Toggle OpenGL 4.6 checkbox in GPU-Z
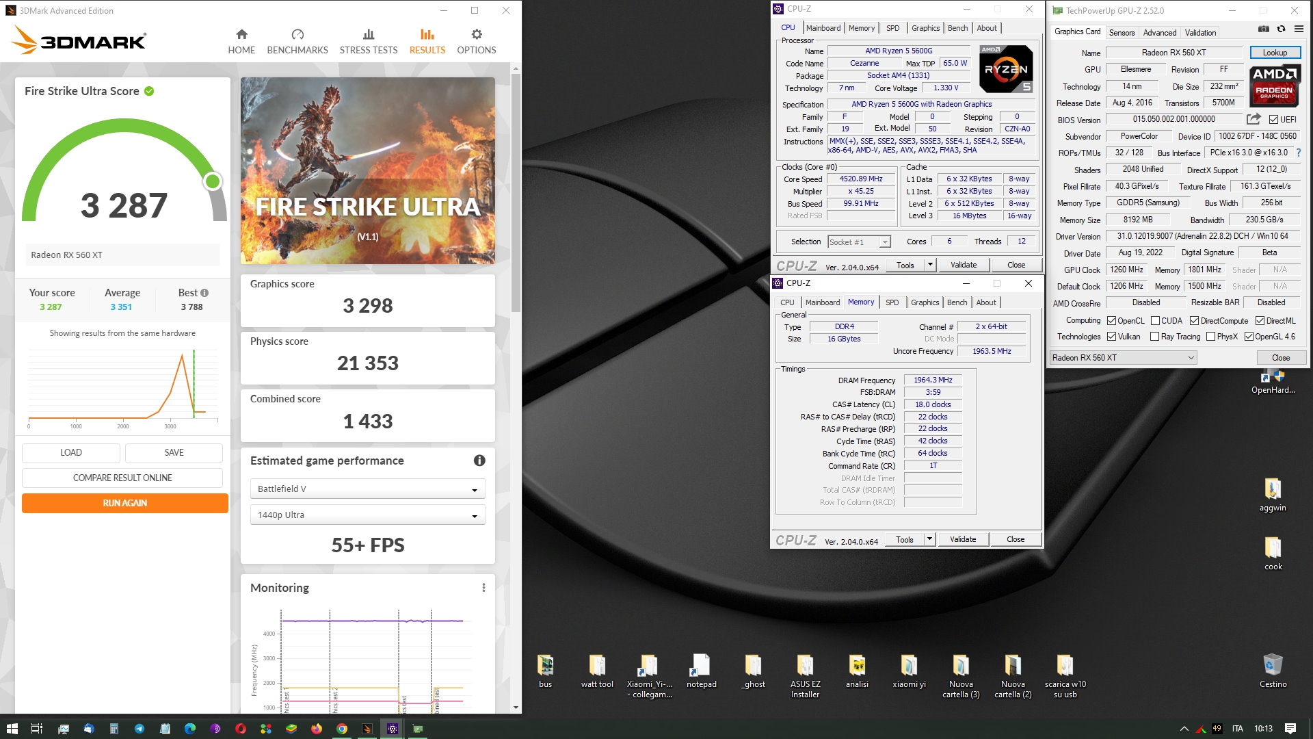The image size is (1313, 739). tap(1249, 337)
